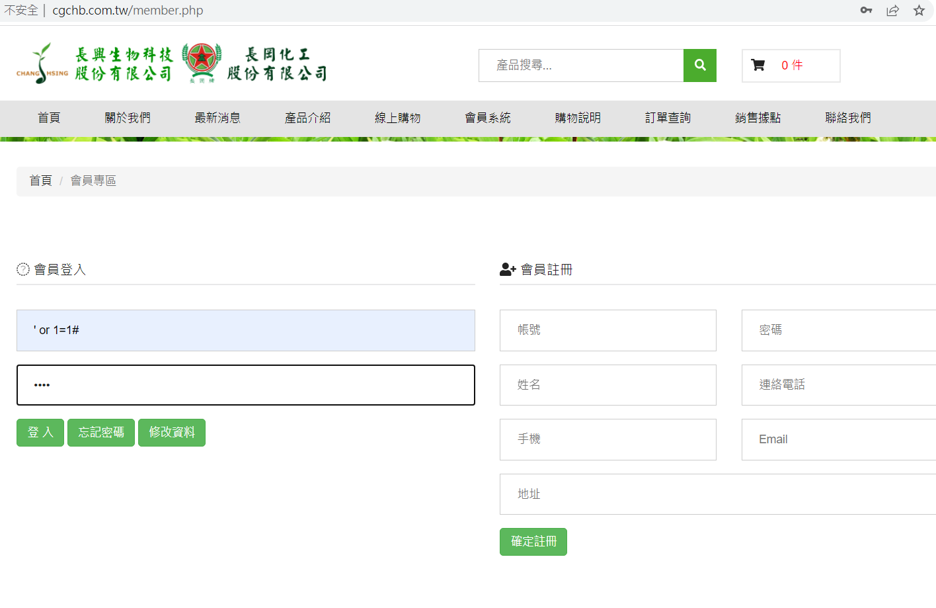Image resolution: width=936 pixels, height=608 pixels.
Task: Open the 線上購物 menu item
Action: pyautogui.click(x=398, y=118)
